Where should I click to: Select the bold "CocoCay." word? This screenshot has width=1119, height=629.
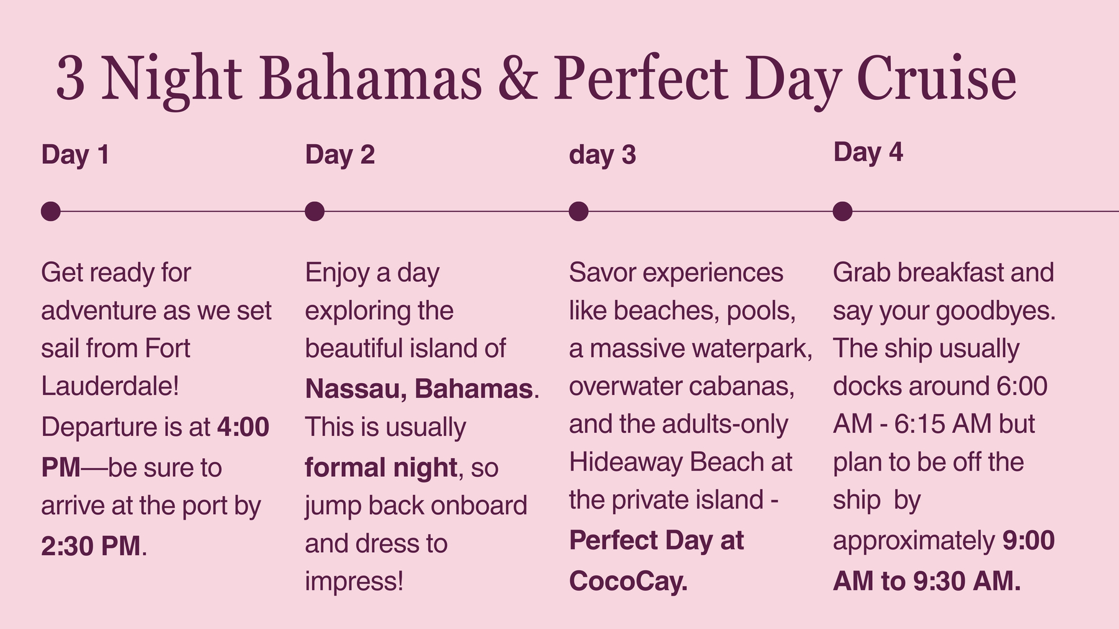point(628,581)
